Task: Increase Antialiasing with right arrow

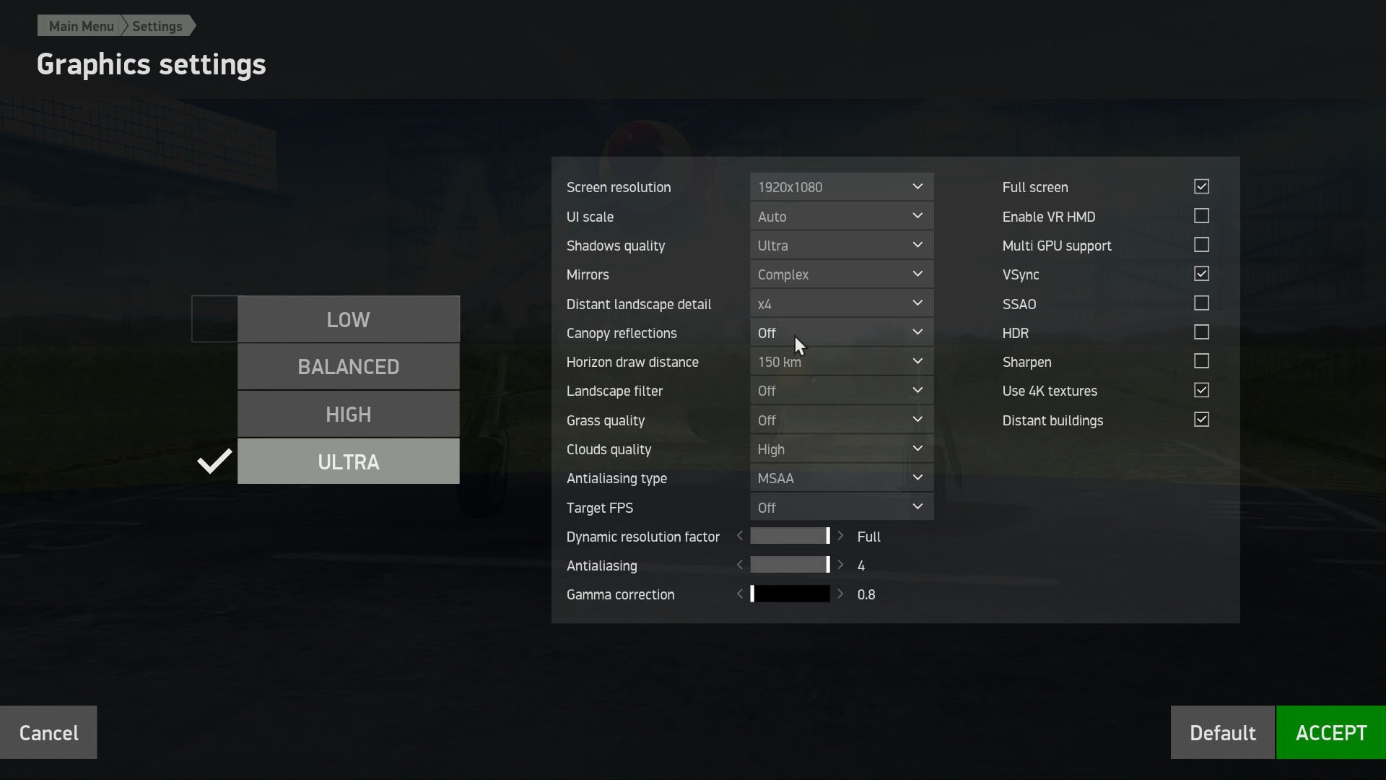Action: 840,565
